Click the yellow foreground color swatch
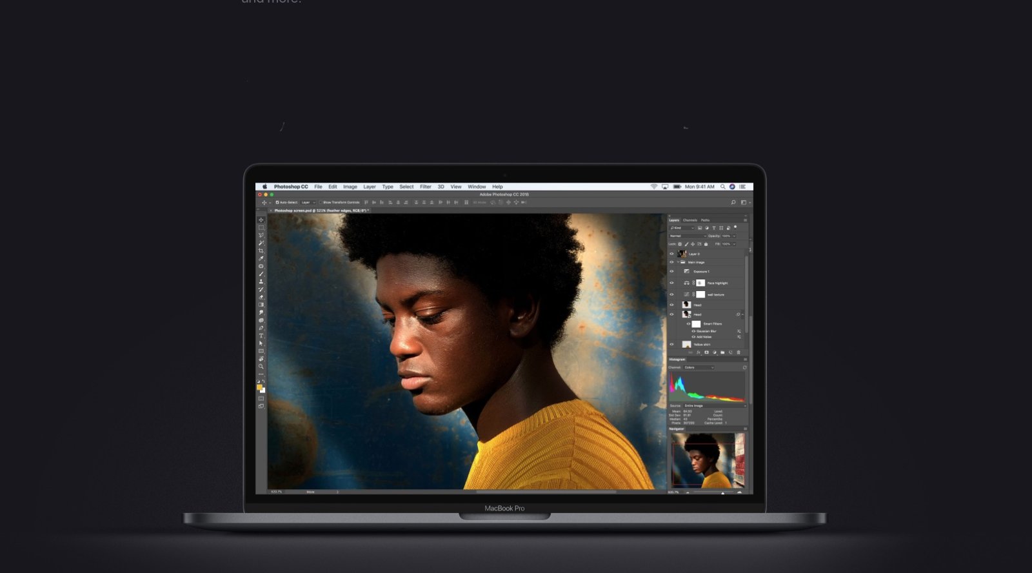This screenshot has width=1032, height=573. click(x=259, y=387)
